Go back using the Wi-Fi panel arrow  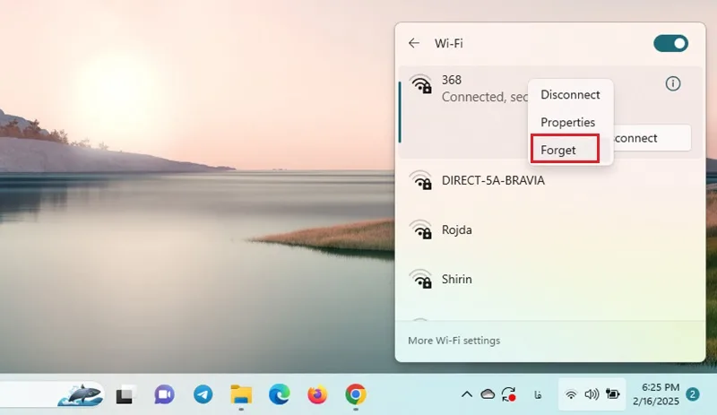(414, 43)
